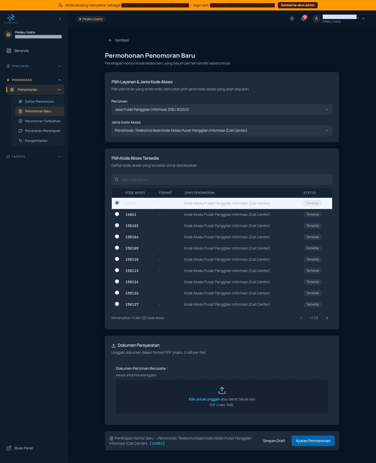The height and width of the screenshot is (463, 376).
Task: Click the KOMDIGI logo
Action: [11, 19]
